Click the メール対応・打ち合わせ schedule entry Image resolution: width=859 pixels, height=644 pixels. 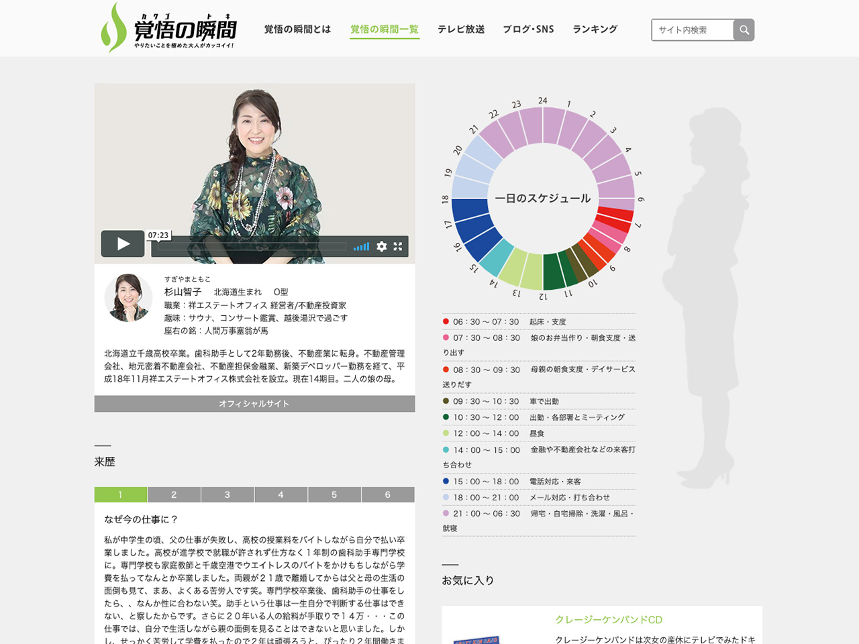(570, 498)
